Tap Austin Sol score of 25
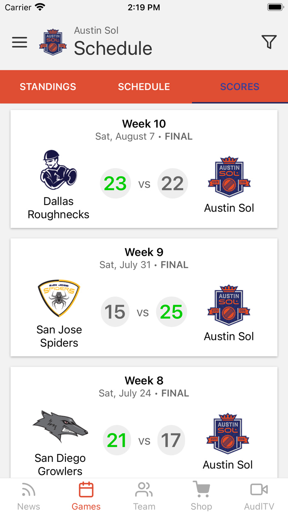The width and height of the screenshot is (288, 512). (171, 312)
